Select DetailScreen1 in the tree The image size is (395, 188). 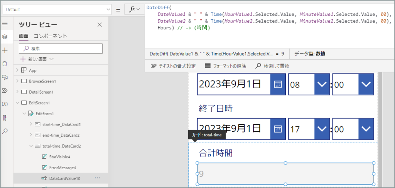[41, 92]
